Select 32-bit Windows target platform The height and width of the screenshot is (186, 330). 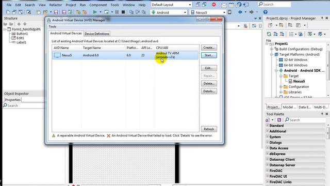[295, 60]
